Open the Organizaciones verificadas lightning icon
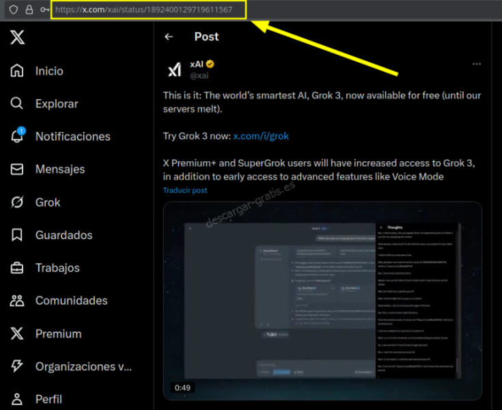 coord(18,366)
